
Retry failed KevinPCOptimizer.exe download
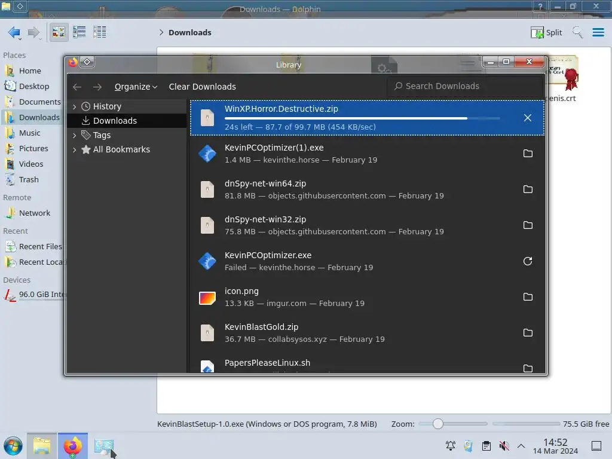click(x=528, y=261)
